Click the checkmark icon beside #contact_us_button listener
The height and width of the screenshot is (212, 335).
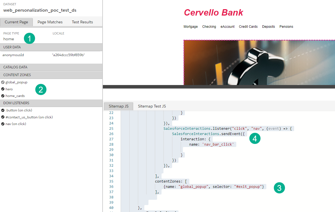coord(3,117)
